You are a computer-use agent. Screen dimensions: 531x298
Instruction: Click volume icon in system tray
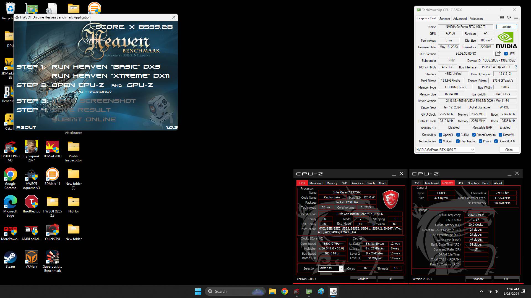[x=496, y=291]
